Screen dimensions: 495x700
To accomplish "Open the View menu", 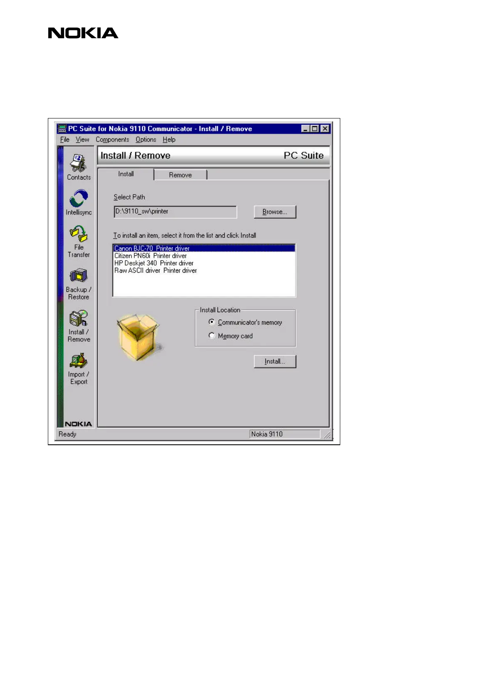I will pos(82,140).
